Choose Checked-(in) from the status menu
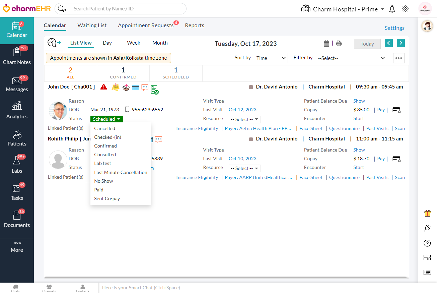This screenshot has height=293, width=437. 107,137
